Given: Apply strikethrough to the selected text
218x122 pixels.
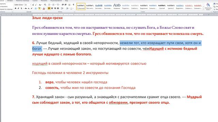Looking at the screenshot, I should point(26,8).
